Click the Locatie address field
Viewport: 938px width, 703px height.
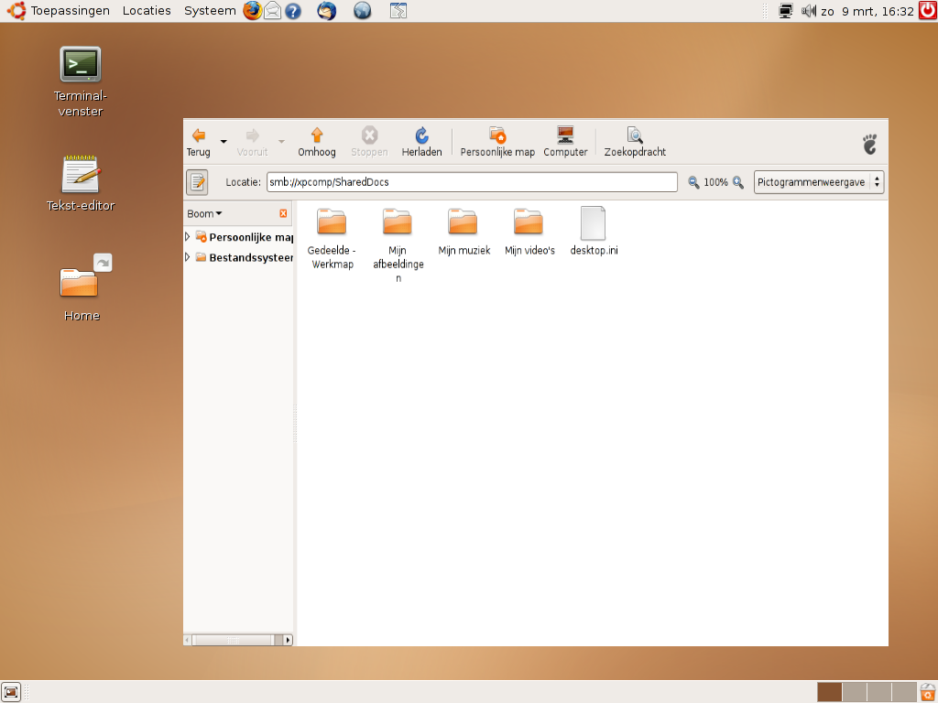(472, 182)
